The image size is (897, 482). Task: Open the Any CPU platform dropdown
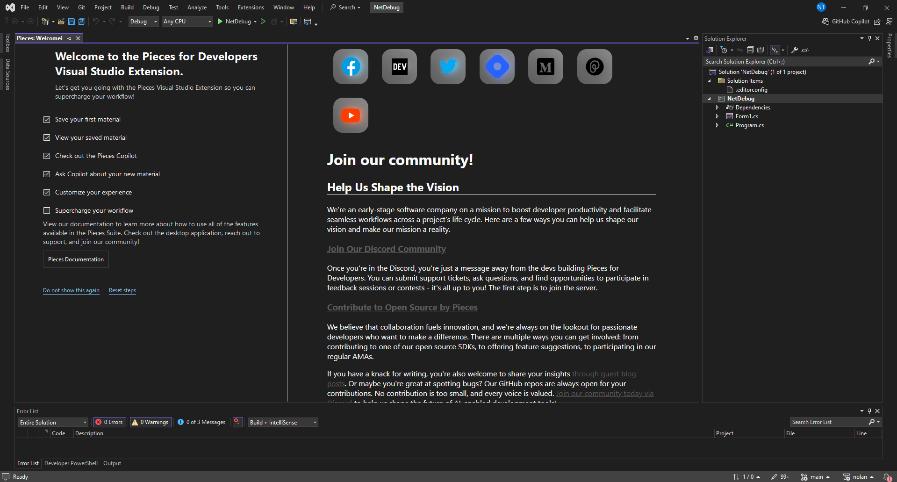[x=187, y=22]
